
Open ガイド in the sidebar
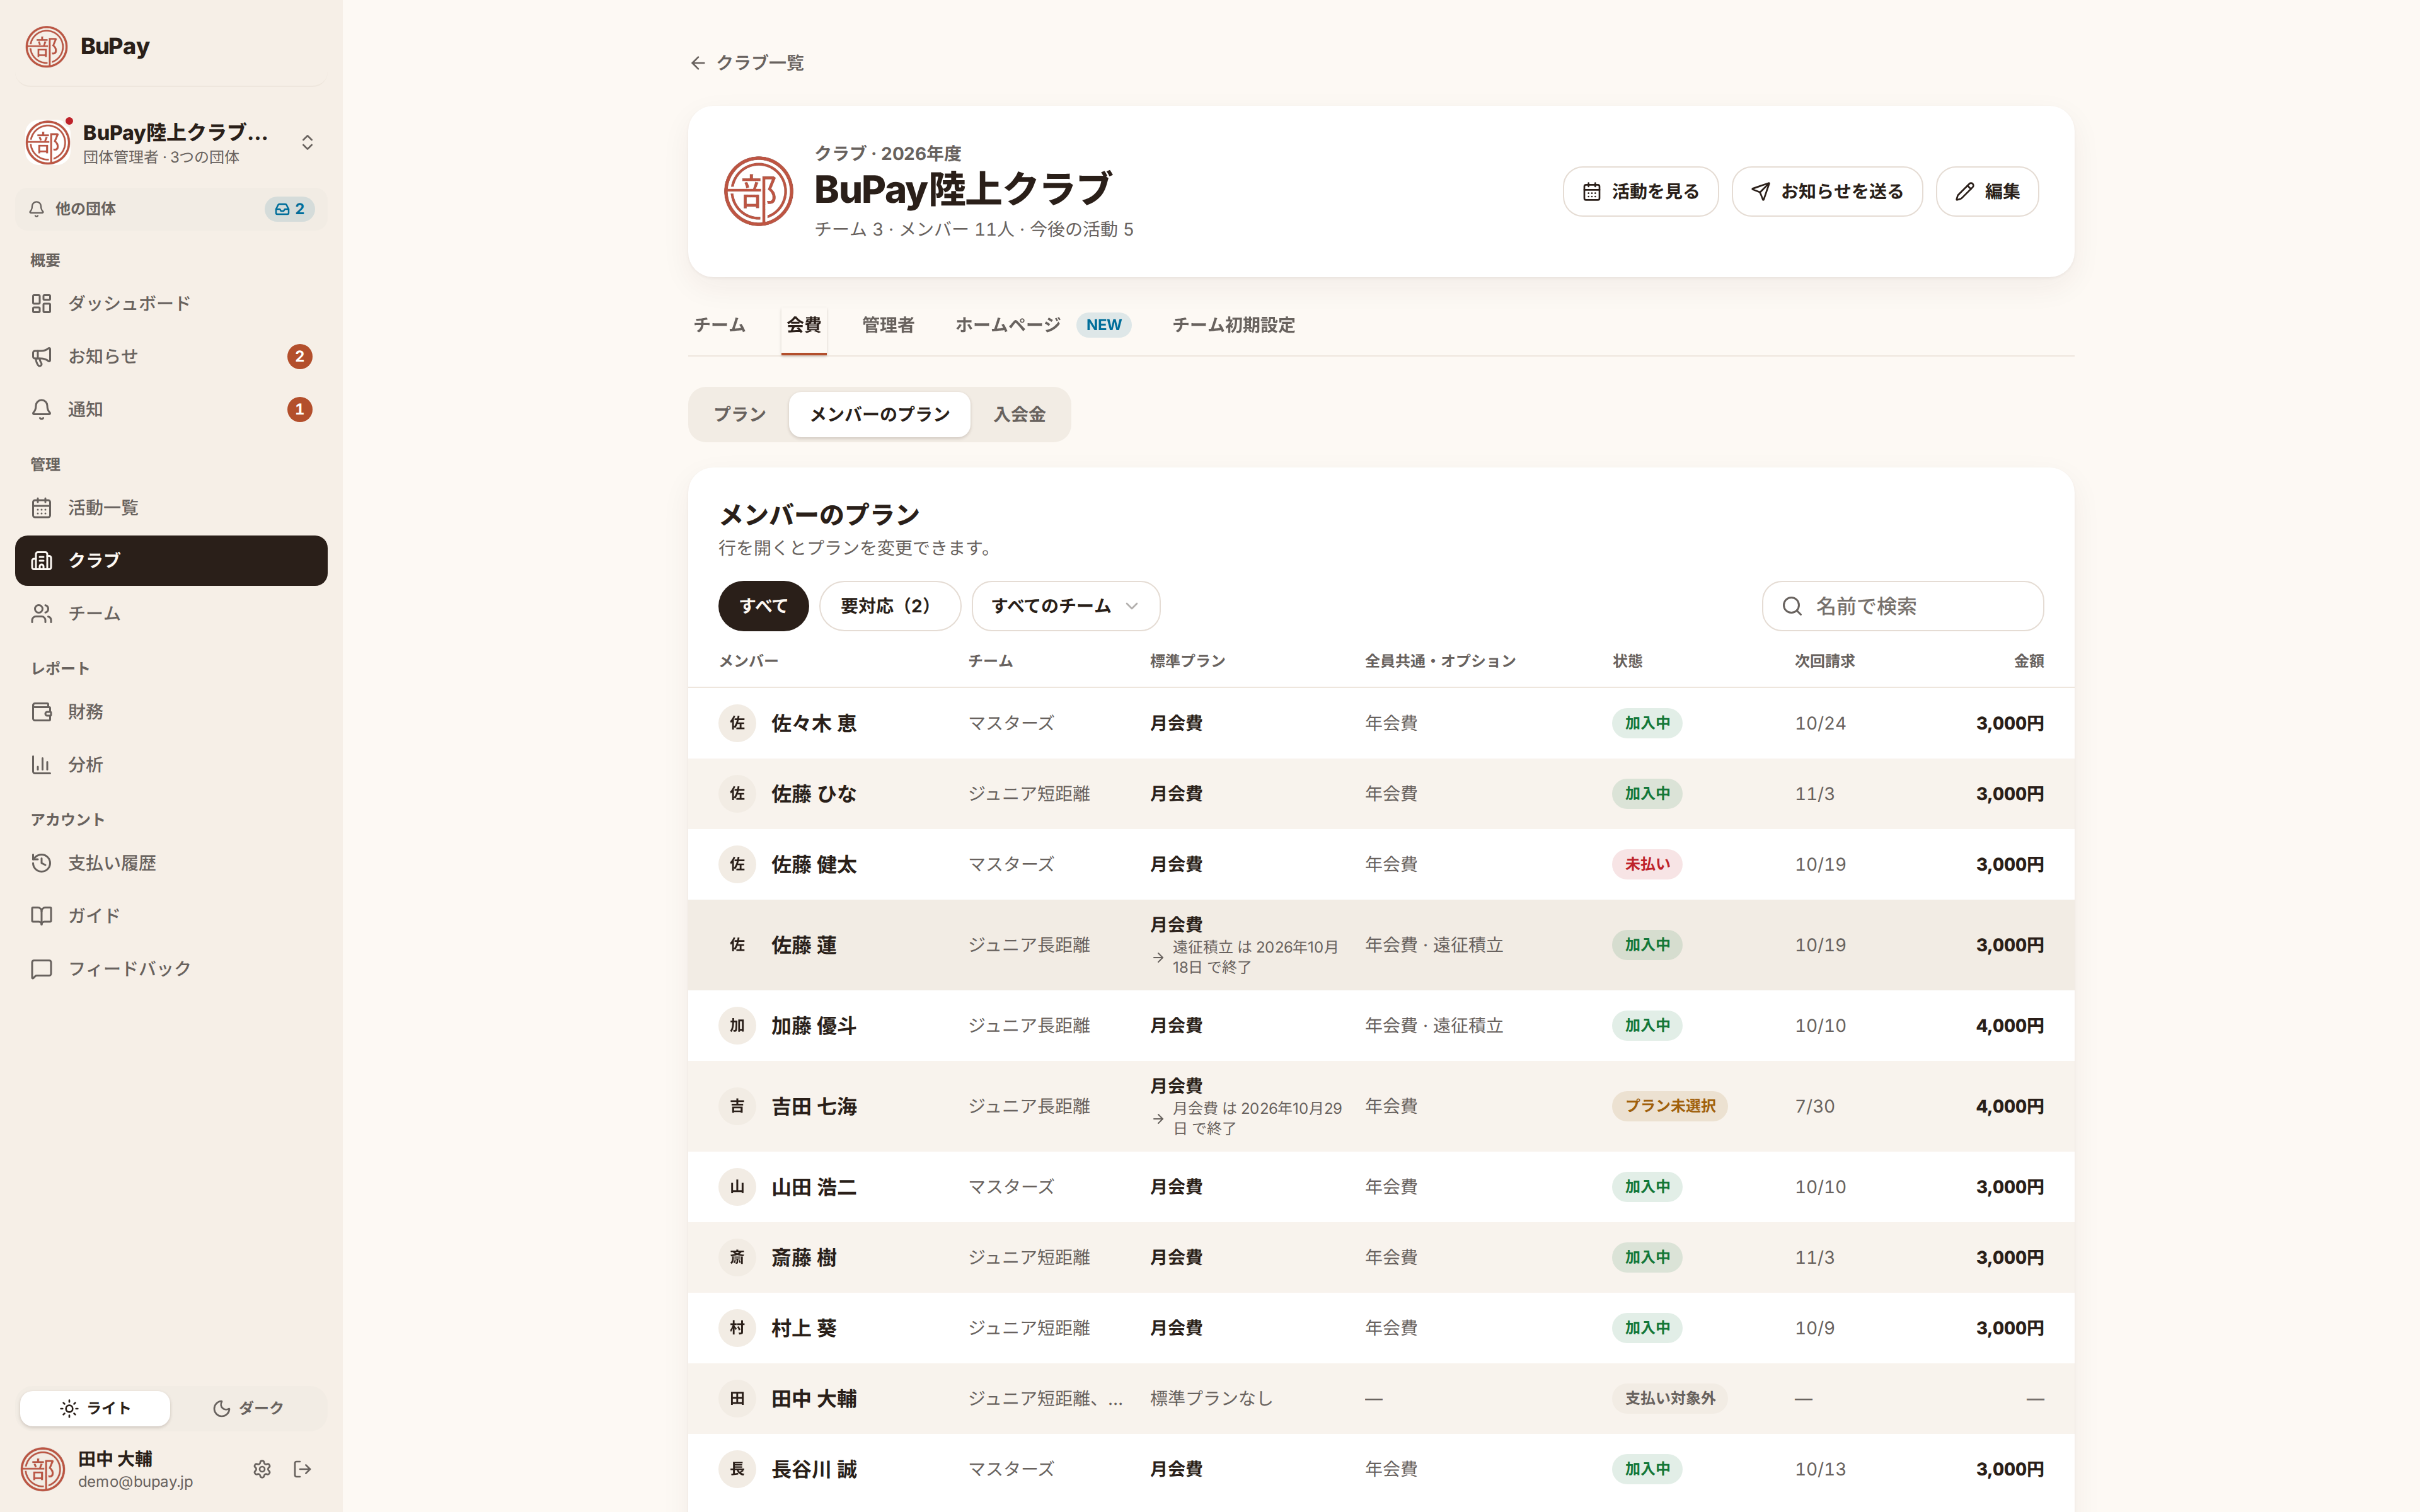click(171, 916)
